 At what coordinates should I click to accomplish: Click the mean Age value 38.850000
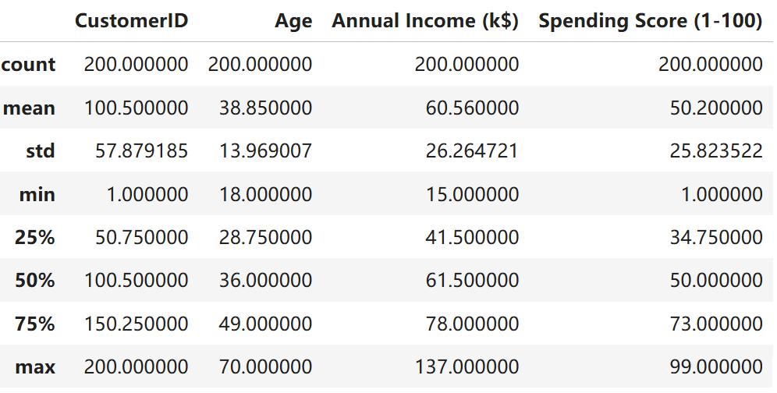(x=265, y=108)
